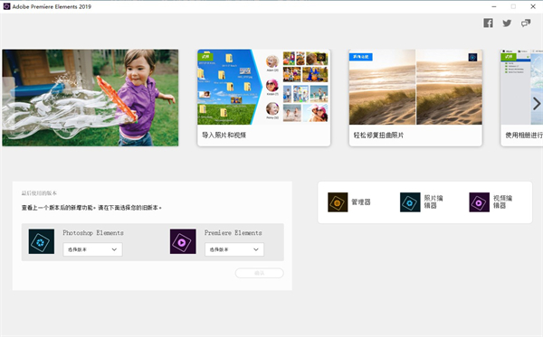Minimize the Premiere Elements window
Viewport: 543px width, 337px height.
coord(494,6)
